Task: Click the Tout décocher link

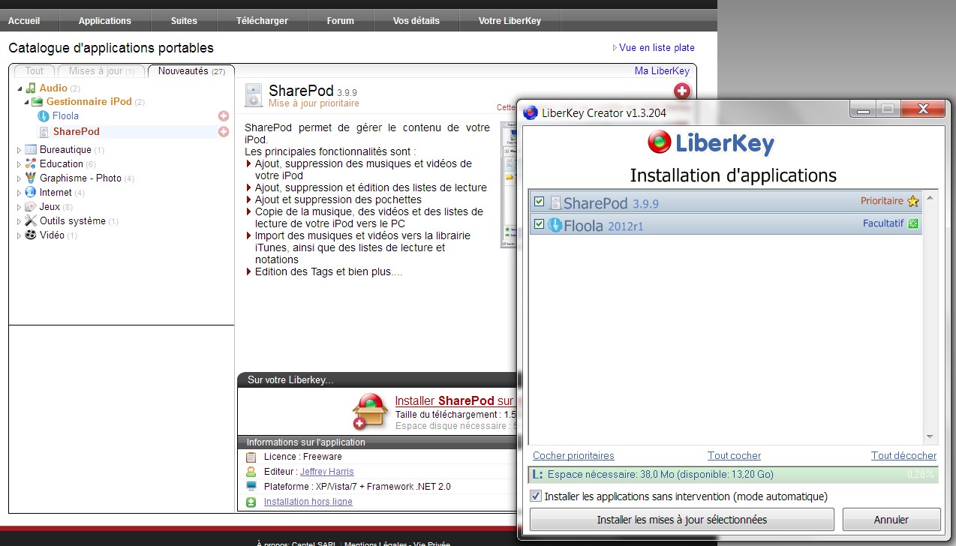Action: pos(903,455)
